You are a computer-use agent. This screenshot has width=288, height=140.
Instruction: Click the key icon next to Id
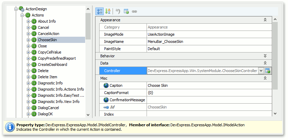[x=106, y=107]
